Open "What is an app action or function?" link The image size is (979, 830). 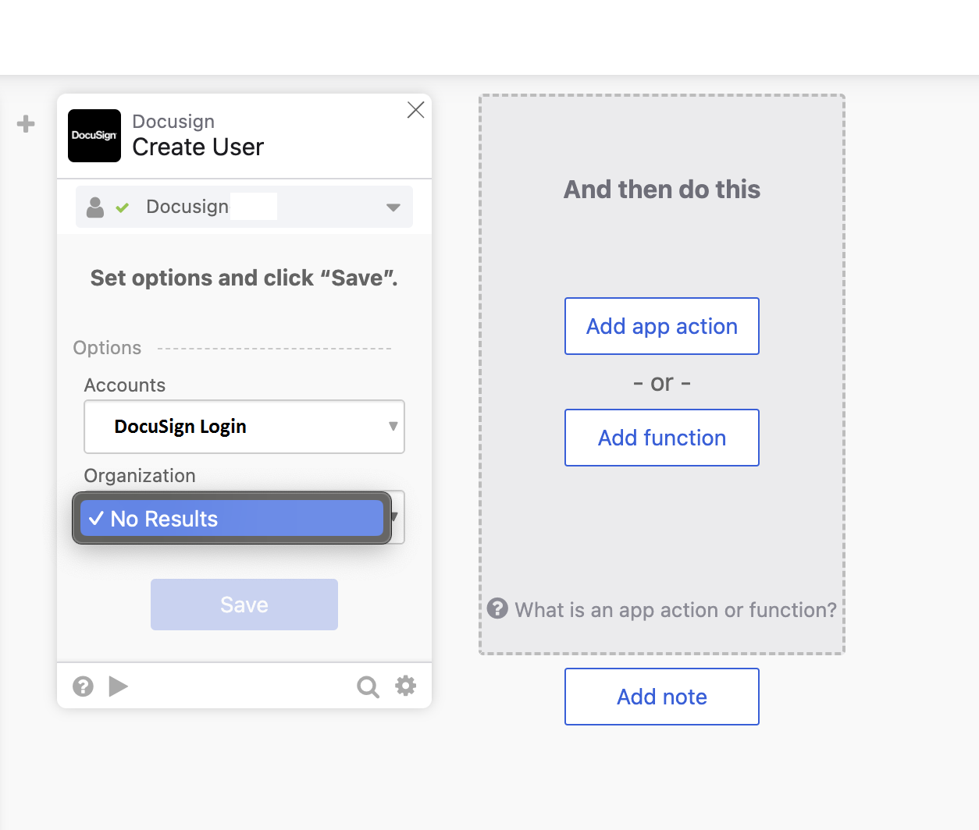pos(675,610)
